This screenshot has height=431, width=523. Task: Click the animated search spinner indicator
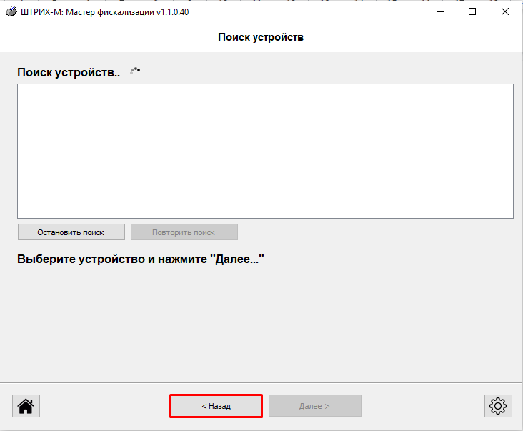pyautogui.click(x=134, y=71)
